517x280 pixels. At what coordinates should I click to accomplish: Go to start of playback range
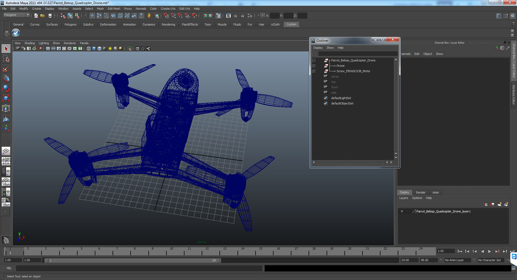460,251
